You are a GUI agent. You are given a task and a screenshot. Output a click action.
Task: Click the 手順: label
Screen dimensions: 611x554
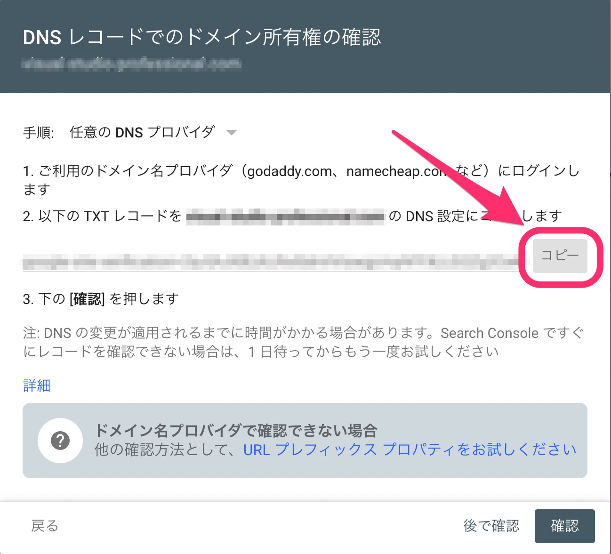39,133
